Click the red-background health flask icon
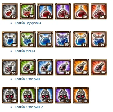 click(99, 11)
